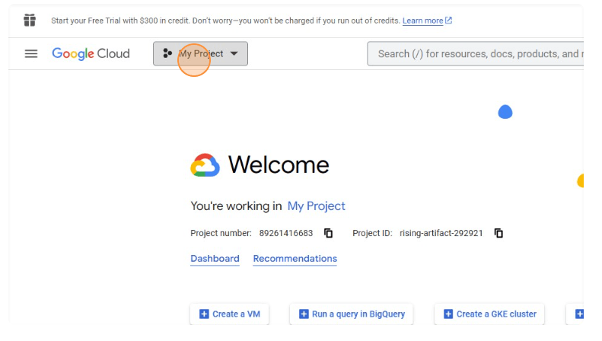Click the Project number label
This screenshot has height=341, width=602.
point(221,233)
